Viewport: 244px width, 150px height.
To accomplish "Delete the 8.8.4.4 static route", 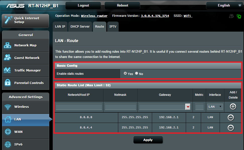I will pyautogui.click(x=231, y=128).
